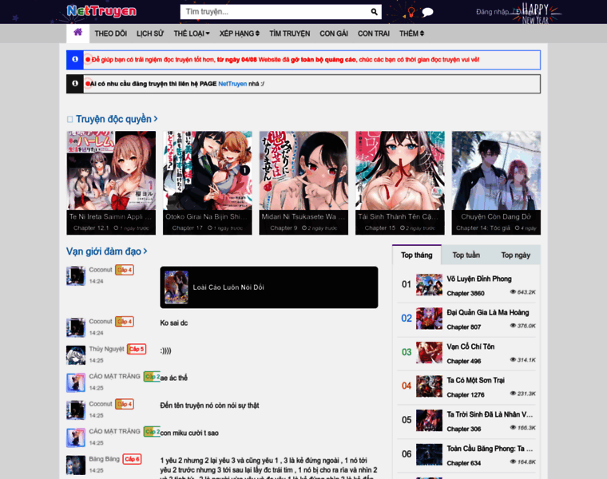Screen dimensions: 607x479
Task: Open Te Ni Ireta Saimin Appli cover
Action: tap(111, 171)
